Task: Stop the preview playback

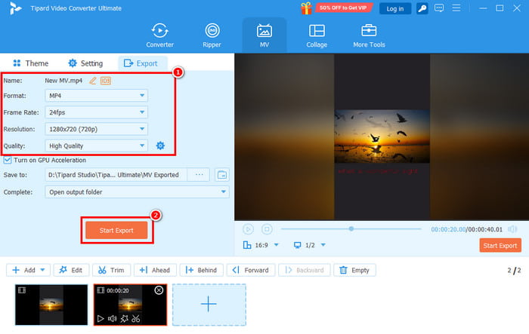Action: tap(267, 228)
